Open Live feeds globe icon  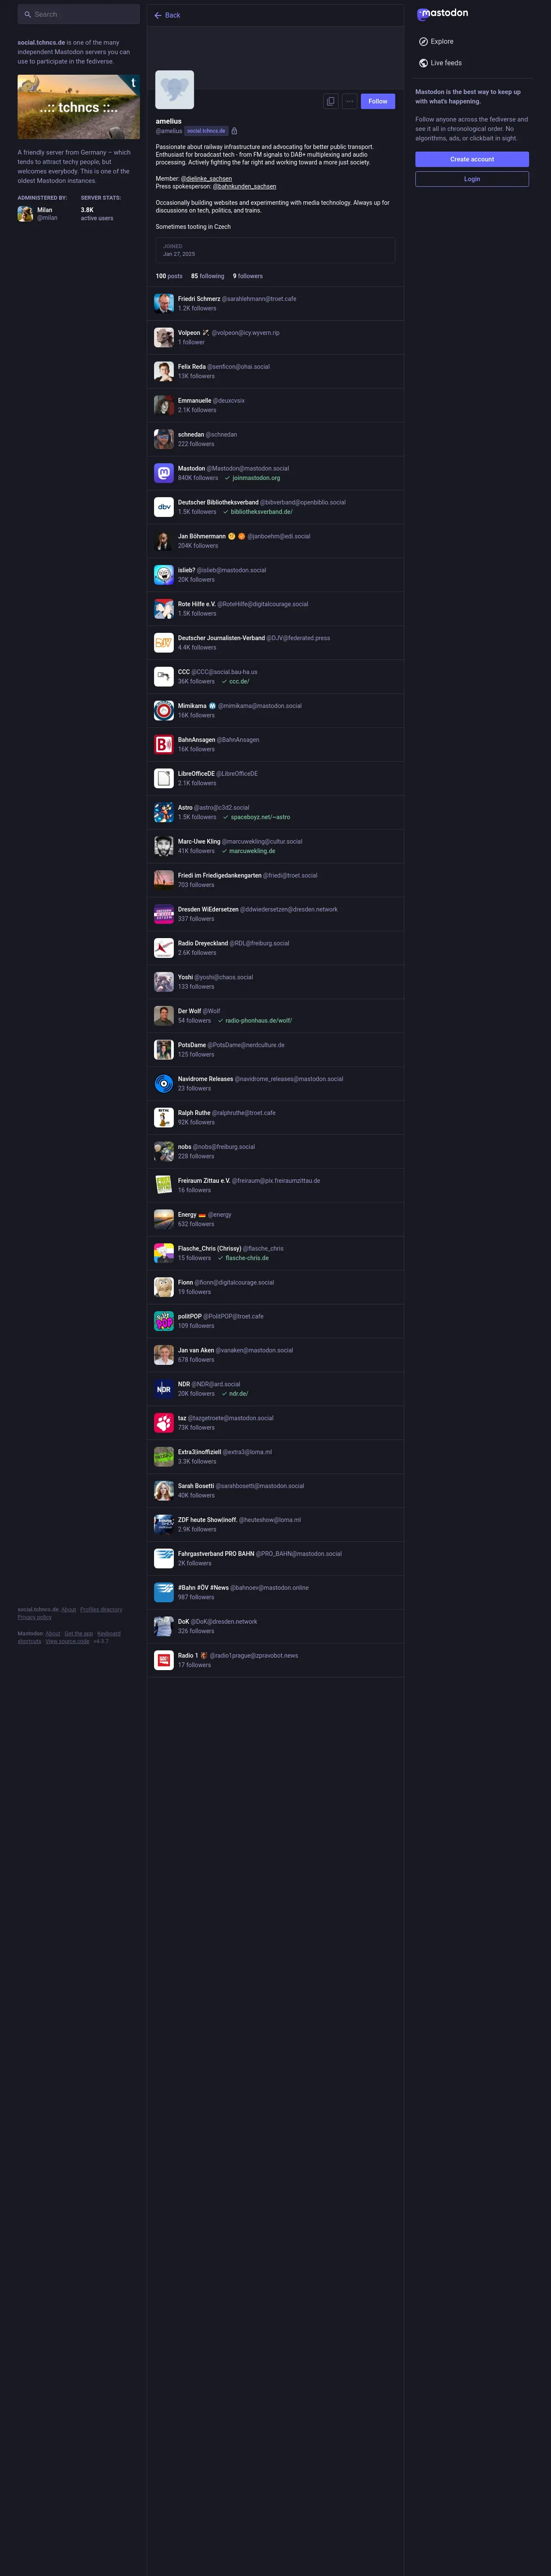424,63
